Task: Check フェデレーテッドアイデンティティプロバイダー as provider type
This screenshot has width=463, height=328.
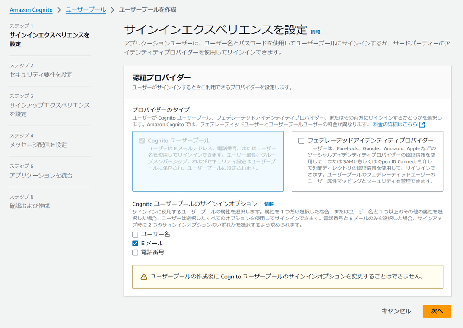Action: point(301,141)
